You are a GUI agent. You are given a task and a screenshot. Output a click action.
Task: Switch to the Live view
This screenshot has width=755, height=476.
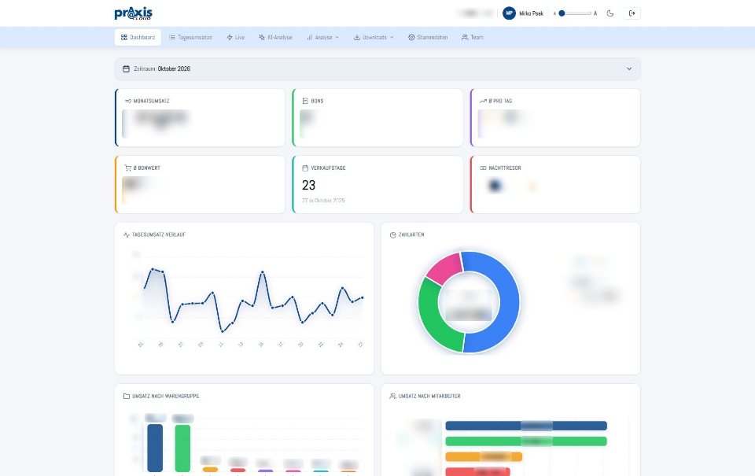[x=235, y=37]
